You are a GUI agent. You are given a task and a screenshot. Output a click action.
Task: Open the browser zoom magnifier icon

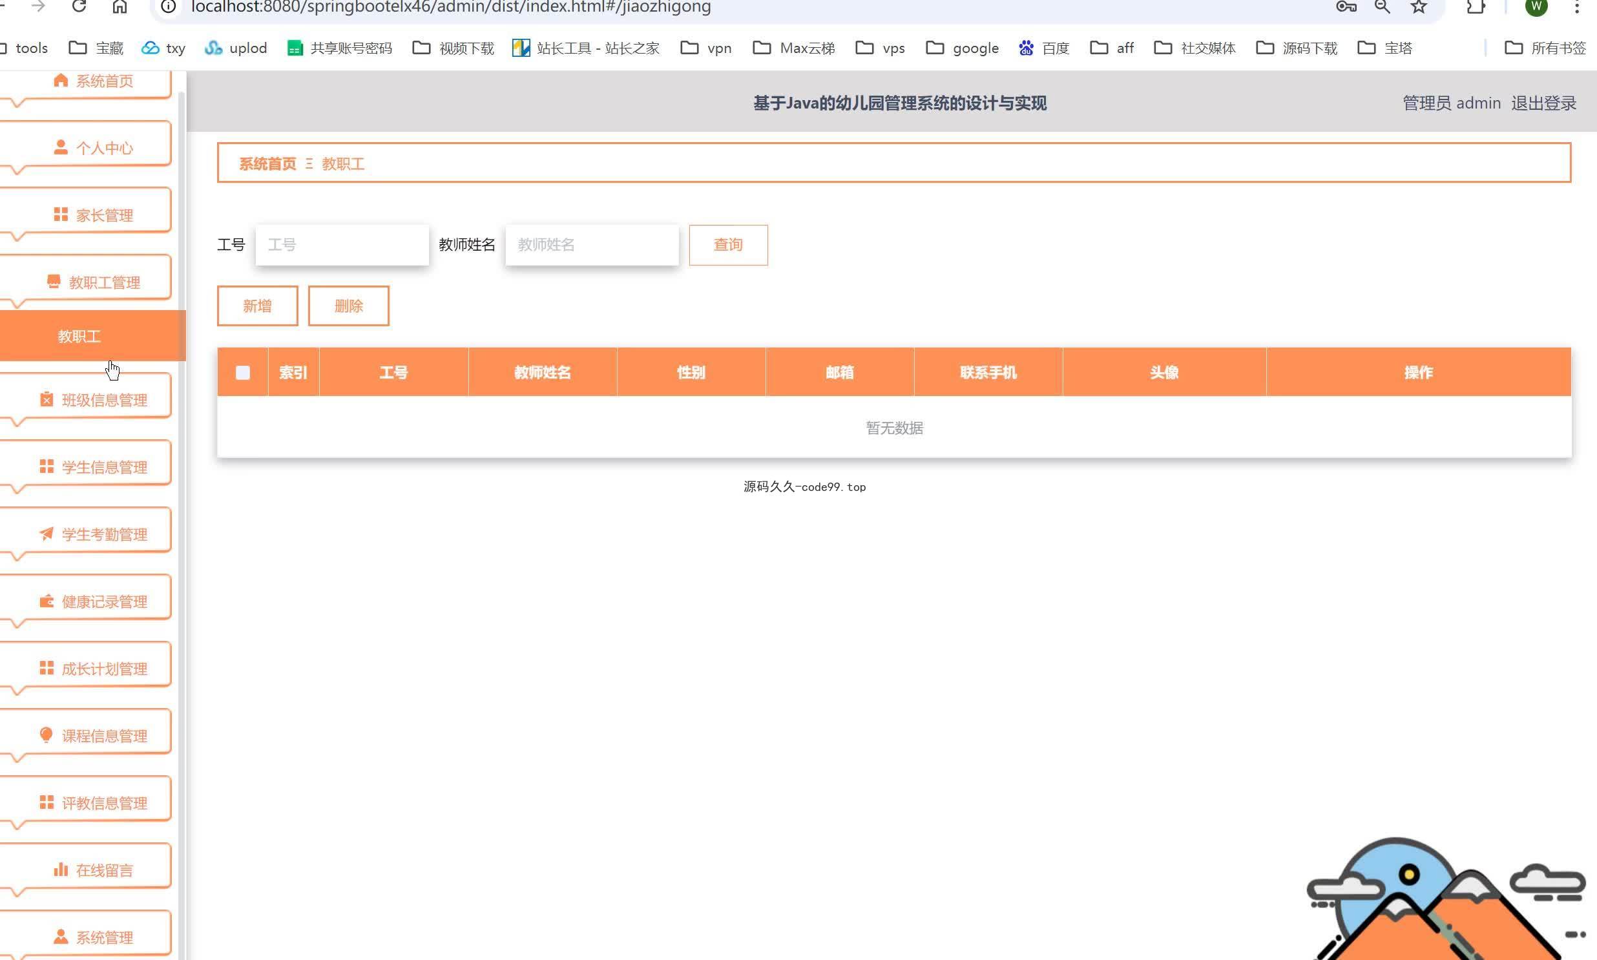click(x=1383, y=6)
